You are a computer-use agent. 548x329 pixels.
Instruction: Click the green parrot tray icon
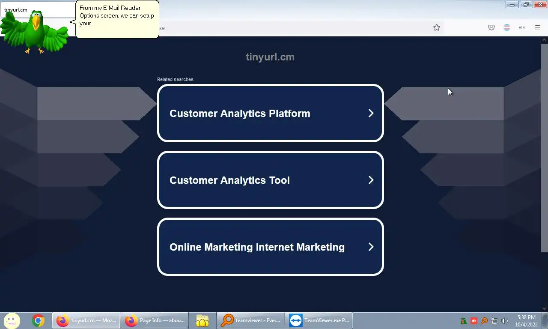(x=464, y=320)
